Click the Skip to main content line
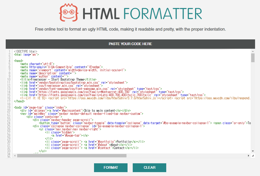Screen dimensions: 260x176 click(75, 110)
